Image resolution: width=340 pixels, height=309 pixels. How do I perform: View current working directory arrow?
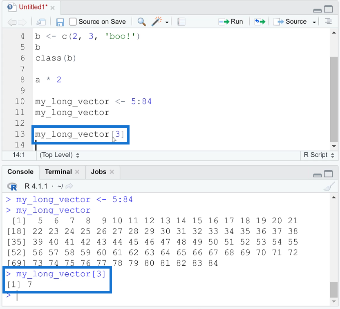point(69,186)
